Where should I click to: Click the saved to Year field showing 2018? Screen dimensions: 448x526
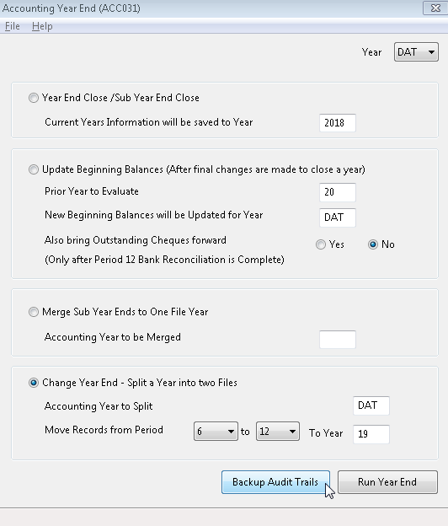338,123
